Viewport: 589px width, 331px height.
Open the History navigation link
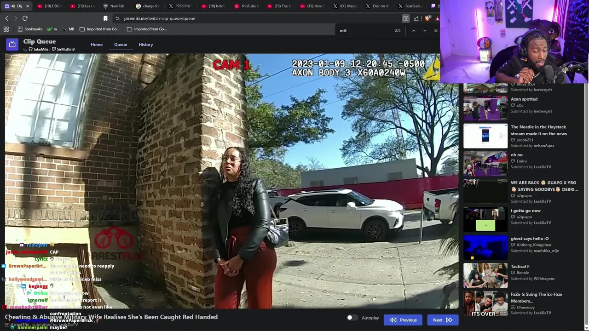(x=145, y=45)
